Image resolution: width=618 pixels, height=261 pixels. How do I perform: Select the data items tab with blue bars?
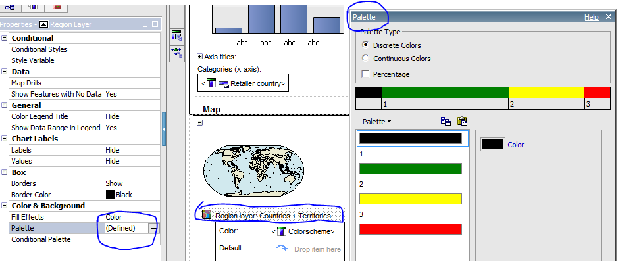34,7
